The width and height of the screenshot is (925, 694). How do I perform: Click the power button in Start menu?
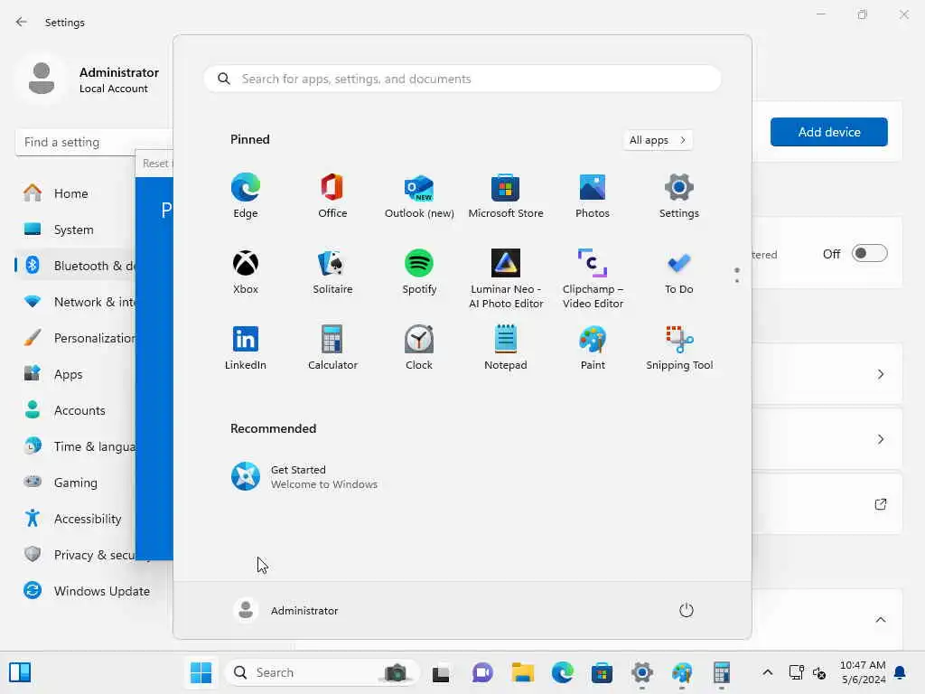[687, 610]
